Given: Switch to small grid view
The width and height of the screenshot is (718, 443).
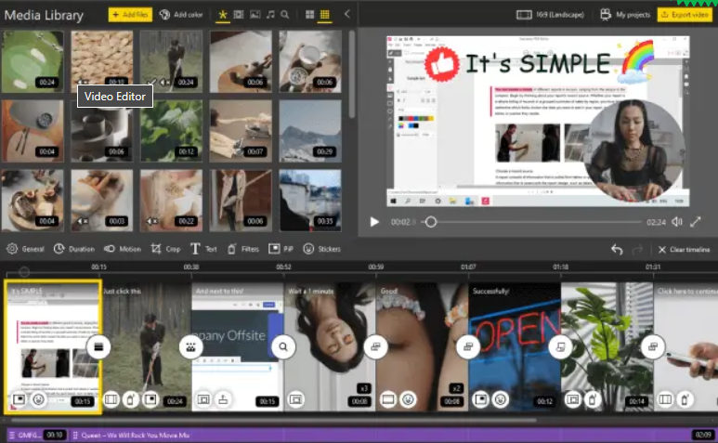Looking at the screenshot, I should (x=325, y=15).
